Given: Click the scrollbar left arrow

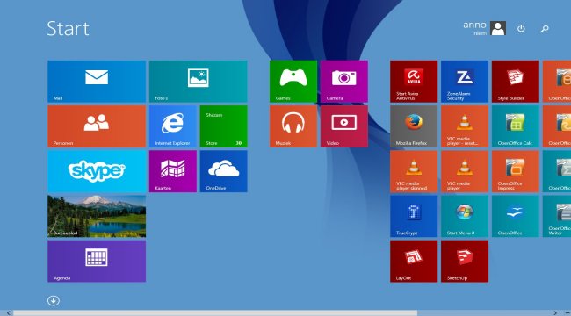Looking at the screenshot, I should point(8,313).
